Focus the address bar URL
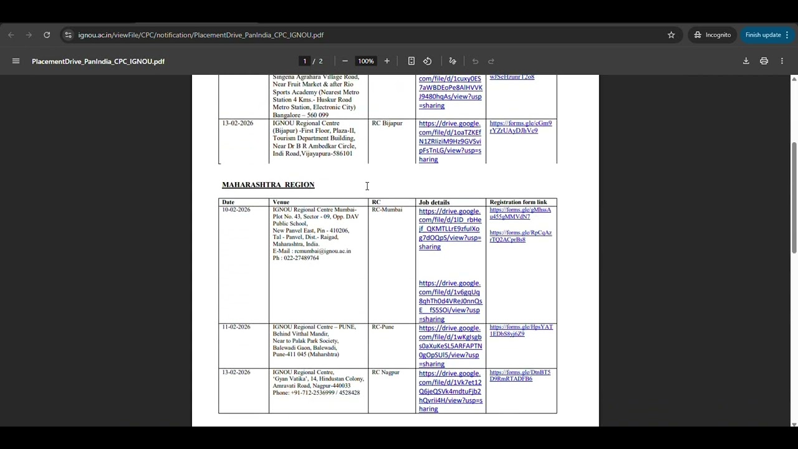Screen dimensions: 798x449 pyautogui.click(x=201, y=35)
